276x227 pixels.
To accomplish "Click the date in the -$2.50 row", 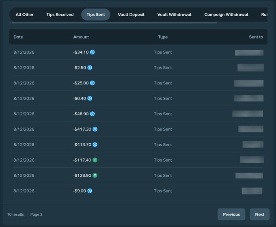I will pos(24,68).
